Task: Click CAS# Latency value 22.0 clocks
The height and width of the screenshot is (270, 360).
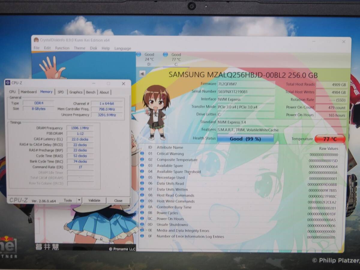Action: 80,139
